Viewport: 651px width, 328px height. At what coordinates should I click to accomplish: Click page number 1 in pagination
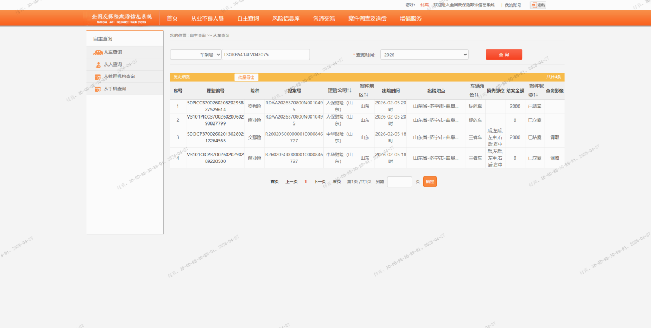[305, 182]
